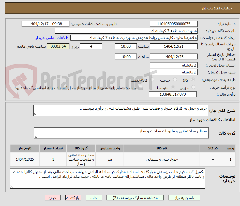Click the خروج exit button
This screenshot has height=206, width=240.
pos(52,198)
